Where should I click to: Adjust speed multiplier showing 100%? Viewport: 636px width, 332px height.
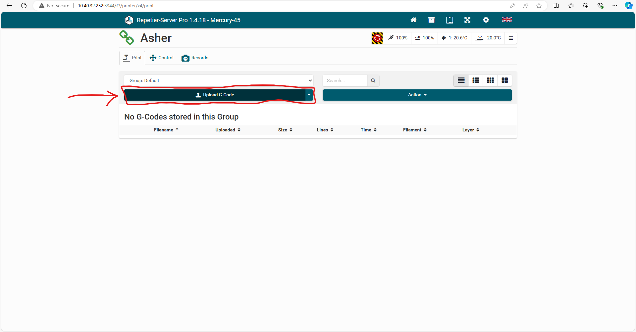(398, 38)
